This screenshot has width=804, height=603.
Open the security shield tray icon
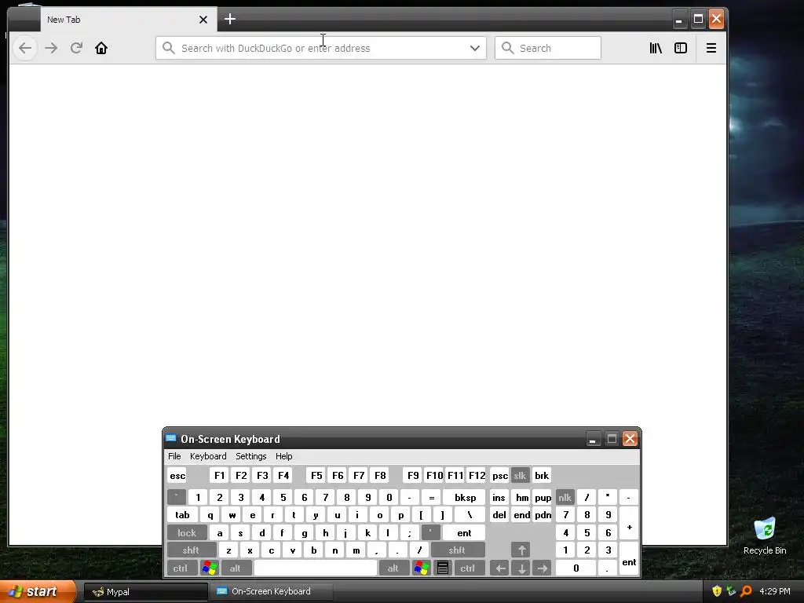point(717,591)
